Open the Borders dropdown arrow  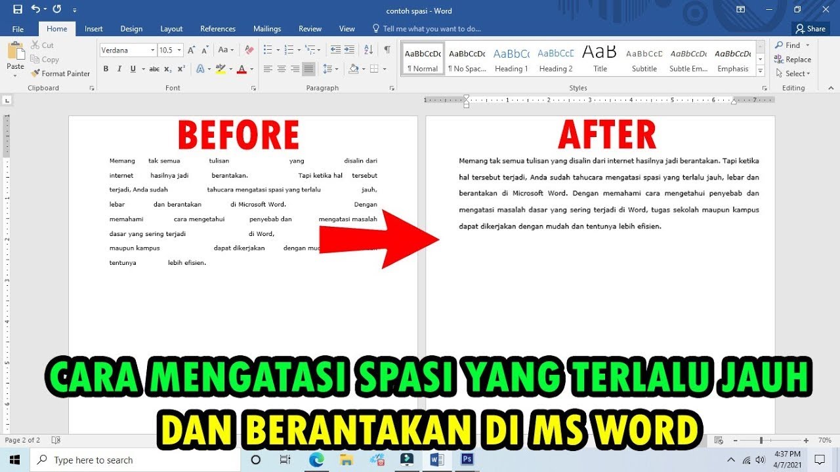(385, 69)
